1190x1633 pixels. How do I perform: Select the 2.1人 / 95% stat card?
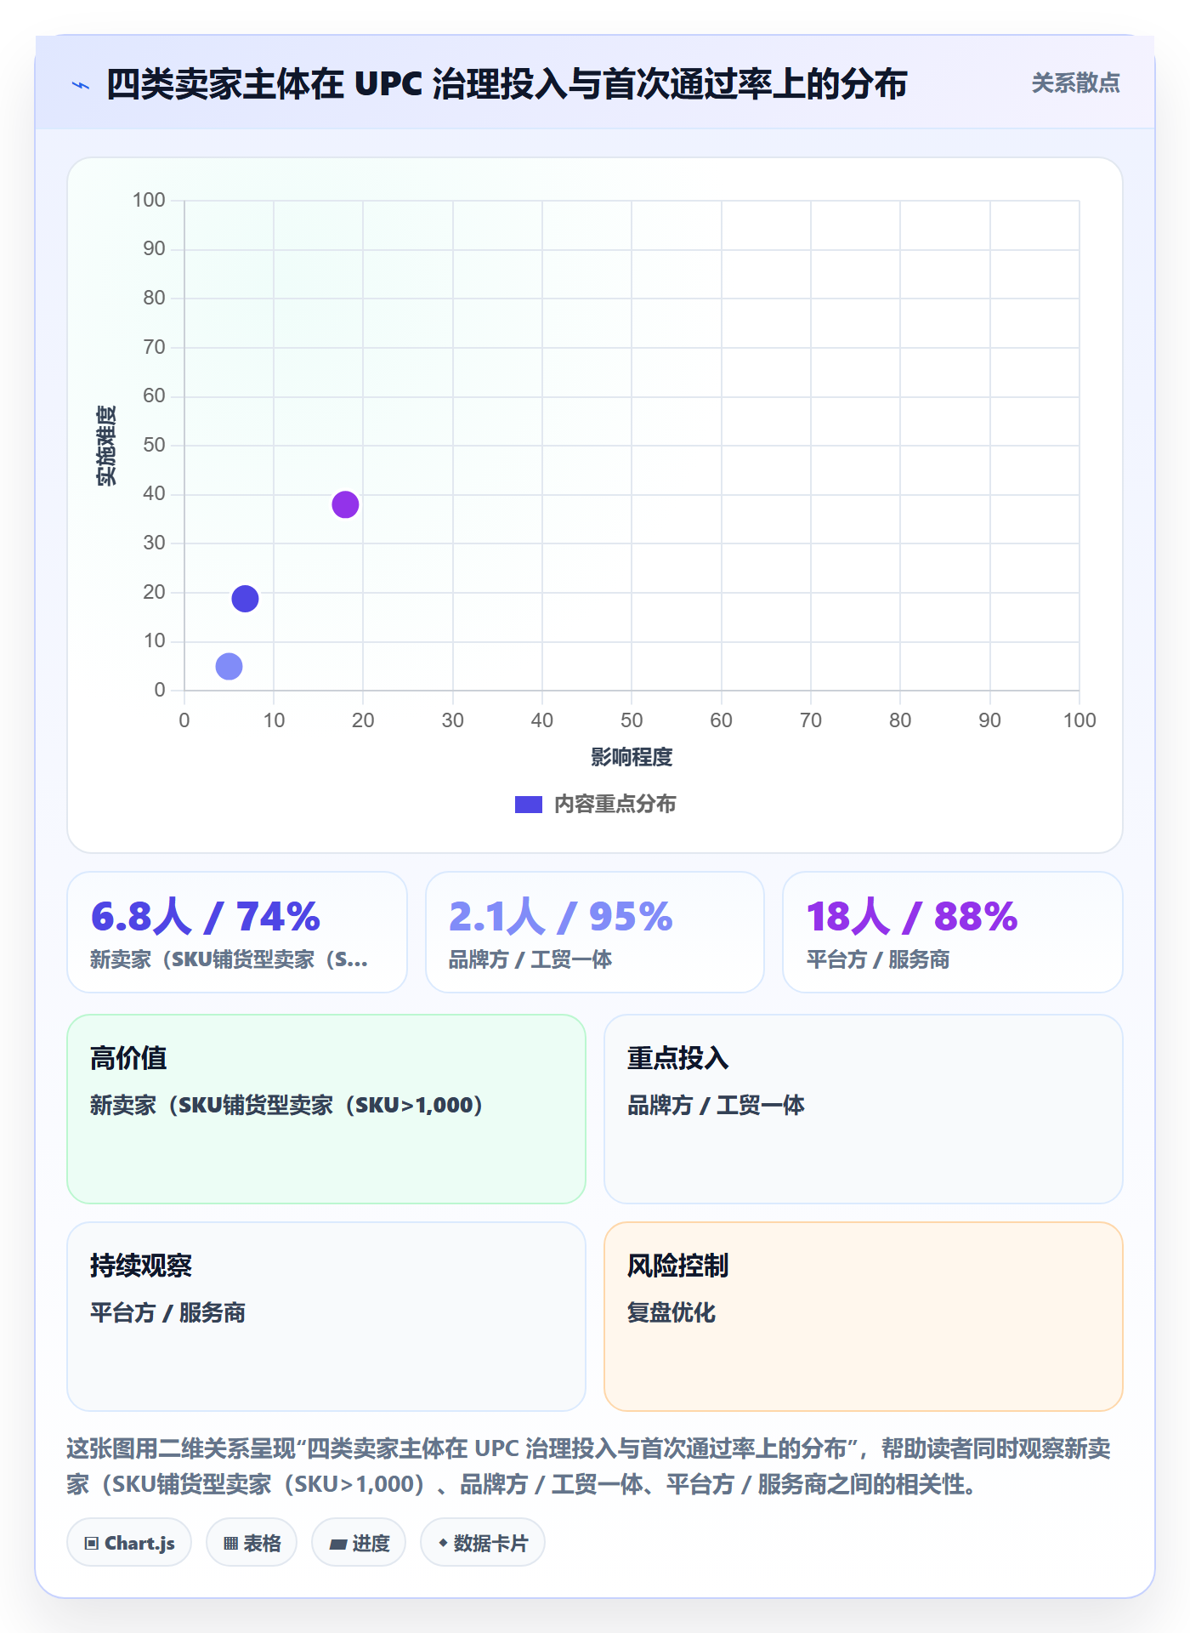pos(595,932)
